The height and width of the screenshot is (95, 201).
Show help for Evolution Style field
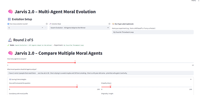[x=109, y=24]
